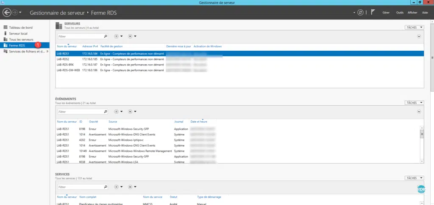Image resolution: width=434 pixels, height=205 pixels.
Task: Click the forward navigation arrow
Action: [x=15, y=12]
